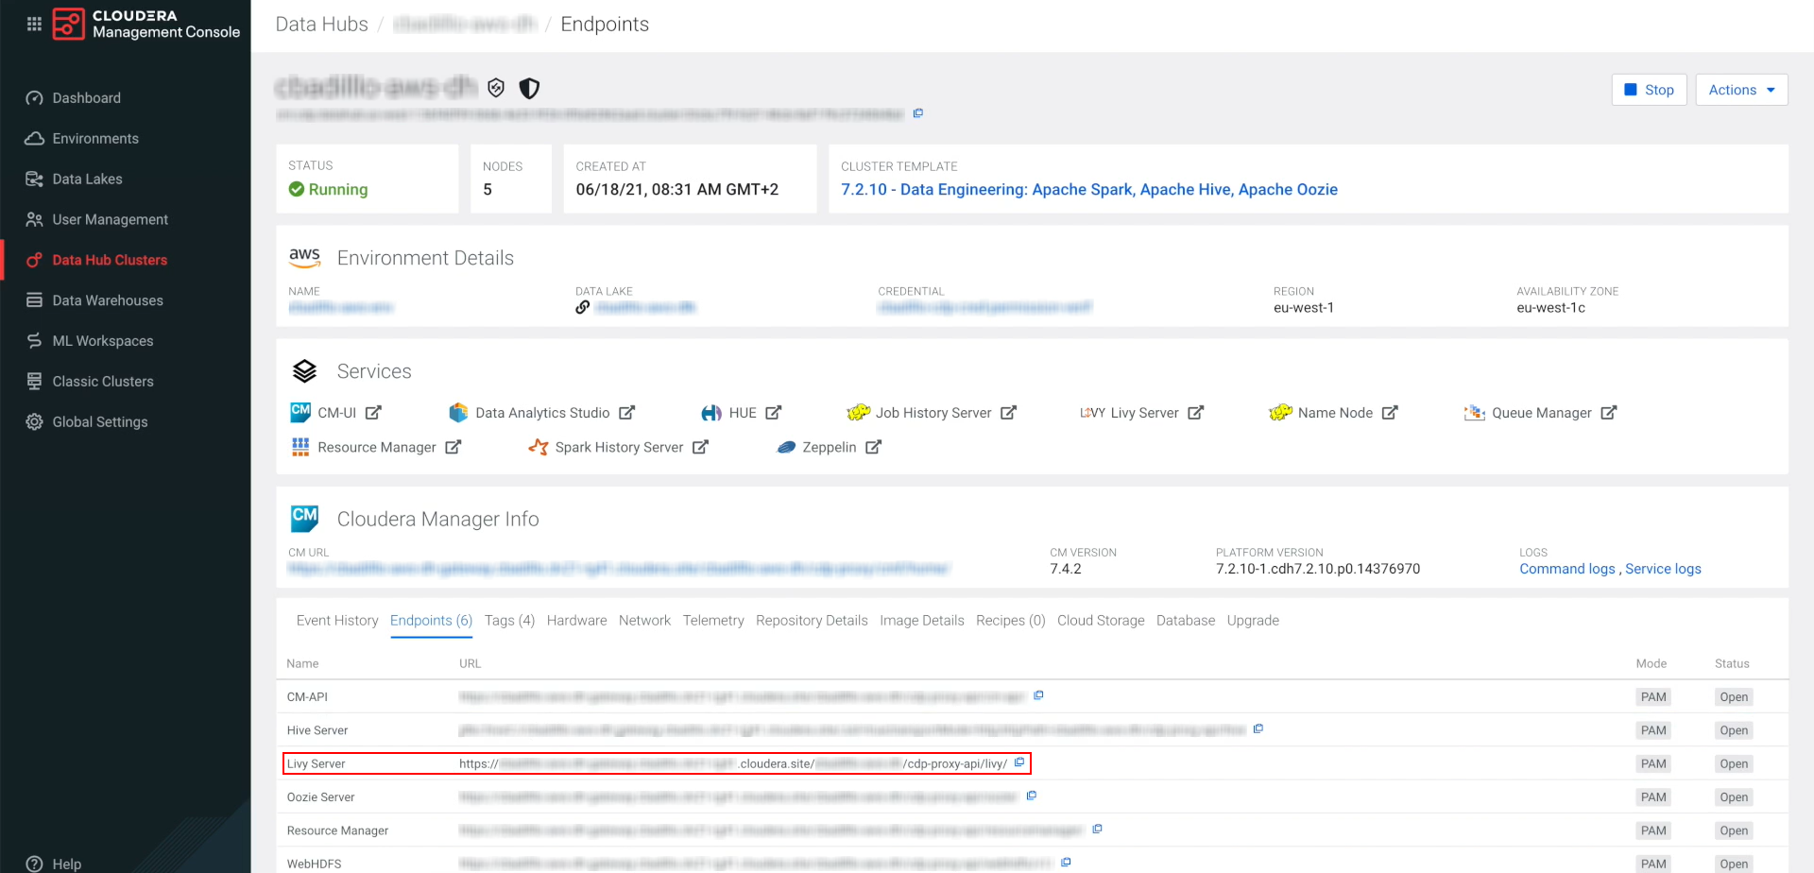
Task: Click the Cloudera Management Console logo
Action: point(146,24)
